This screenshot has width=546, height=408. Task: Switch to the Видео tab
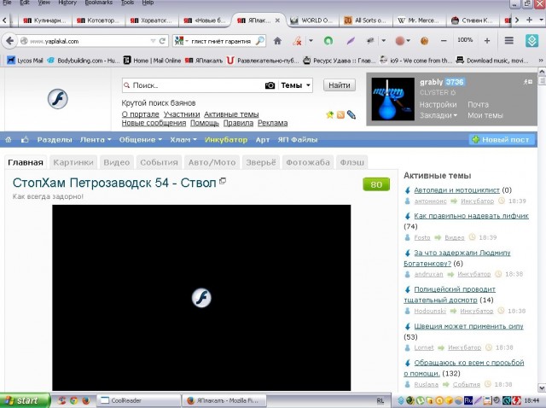(117, 162)
